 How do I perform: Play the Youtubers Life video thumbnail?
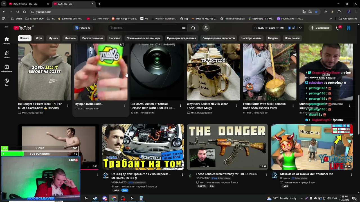312,147
